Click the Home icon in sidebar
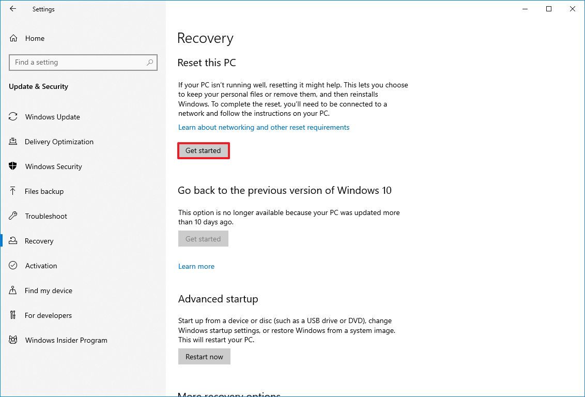This screenshot has width=585, height=397. point(13,38)
